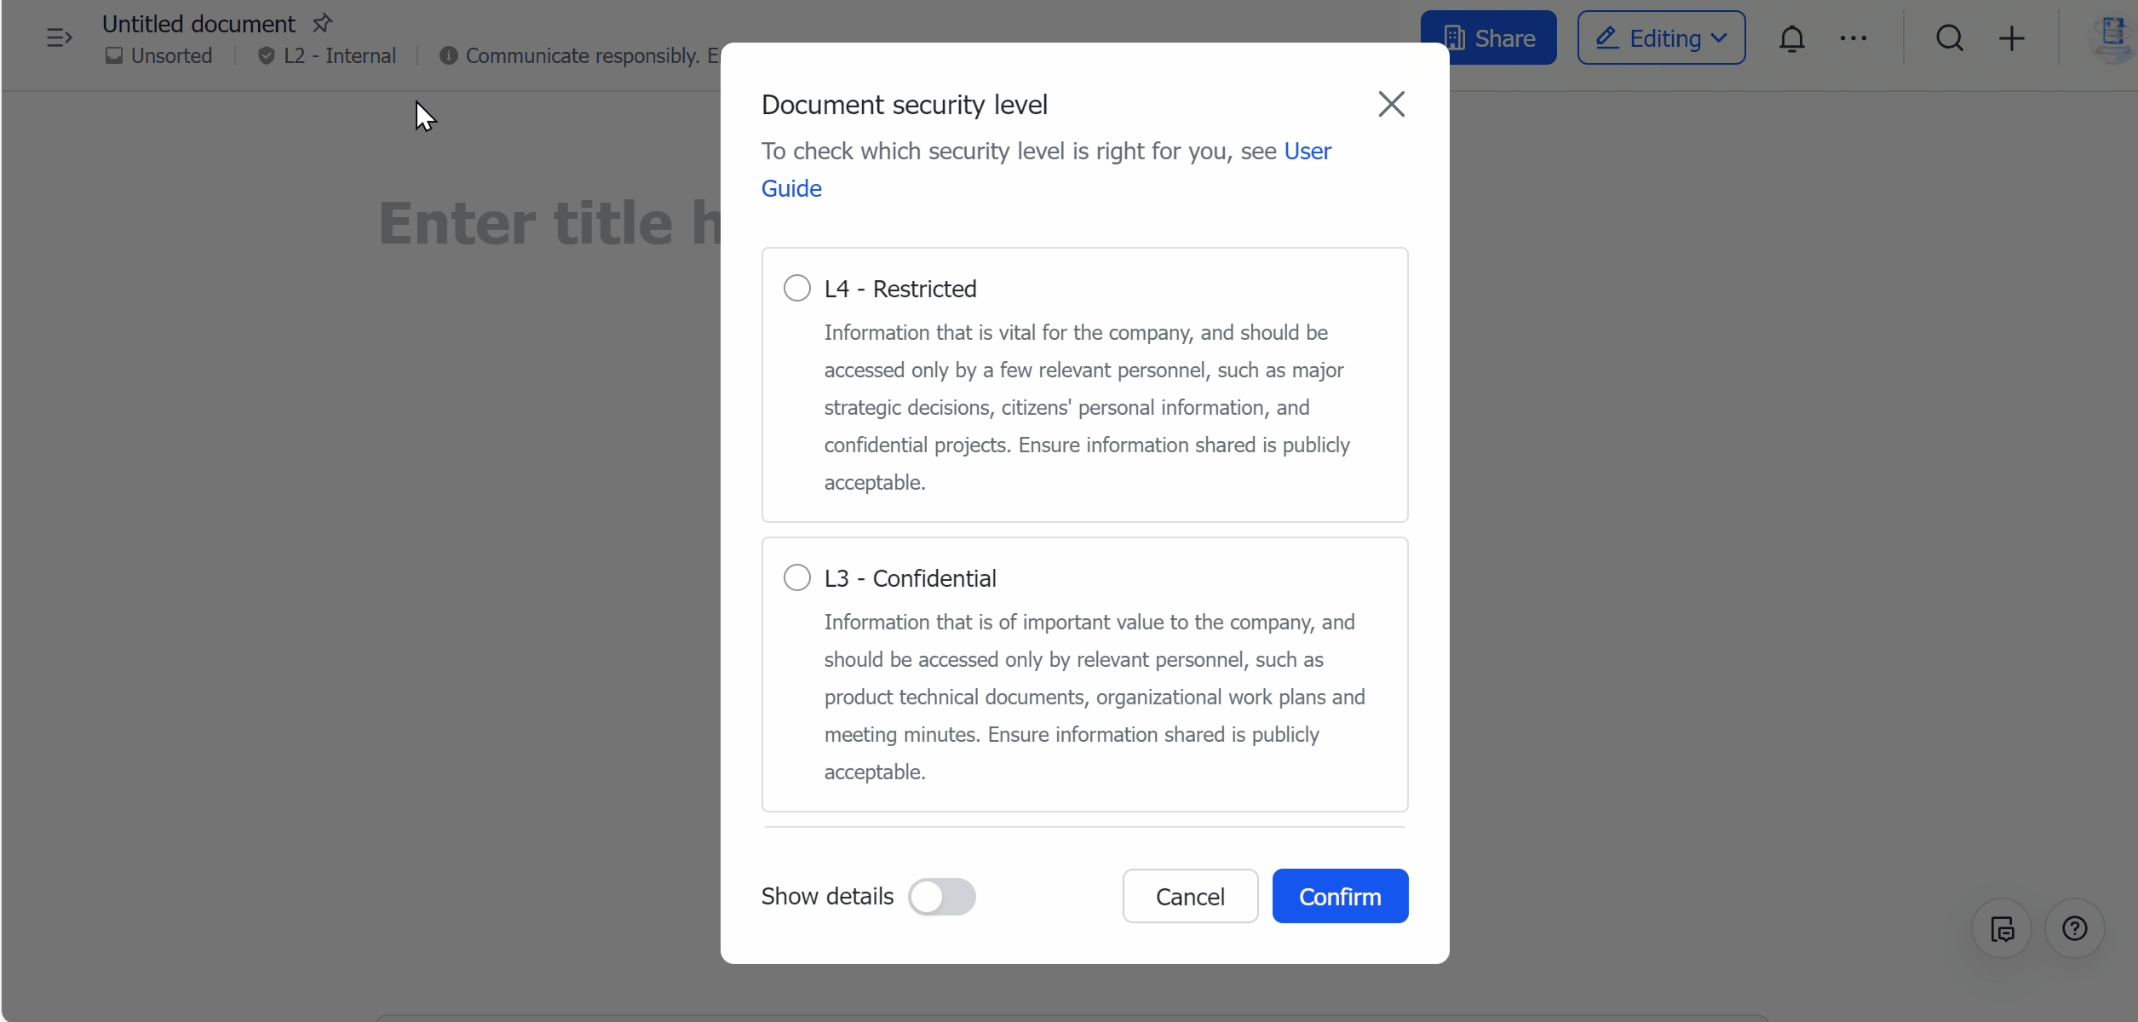Screen dimensions: 2138x1022
Task: Collapse the left sidebar
Action: (x=58, y=37)
